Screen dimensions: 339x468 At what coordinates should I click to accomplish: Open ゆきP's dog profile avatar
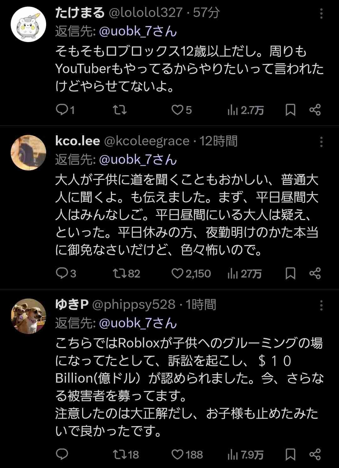(x=29, y=316)
